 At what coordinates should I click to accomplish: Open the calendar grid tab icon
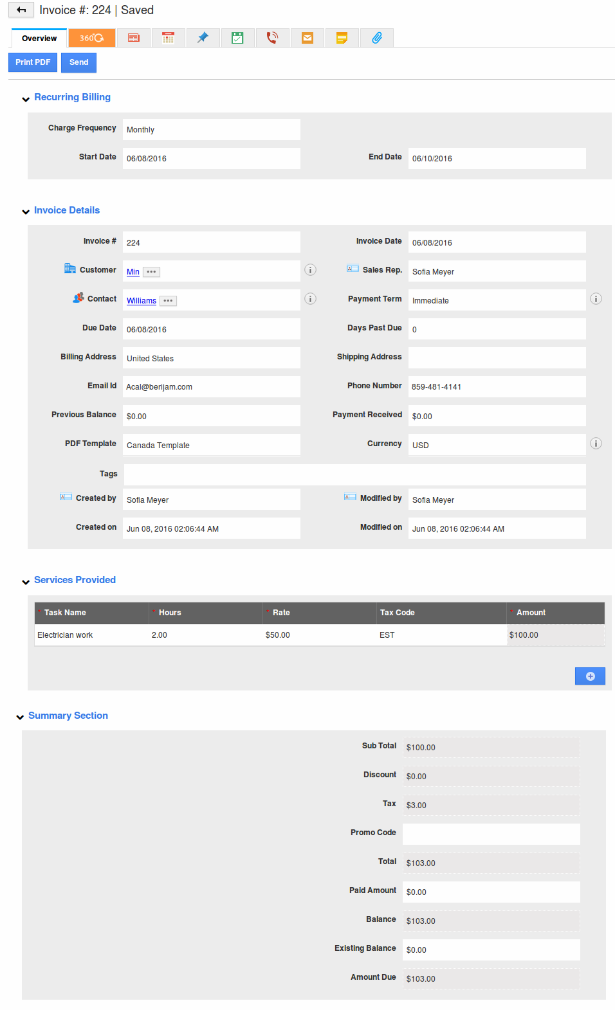(168, 38)
